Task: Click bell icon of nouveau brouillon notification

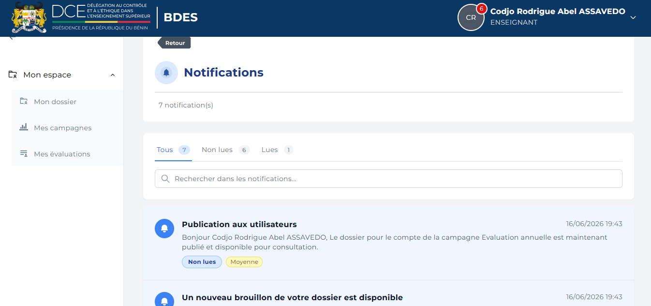Action: pos(164,300)
